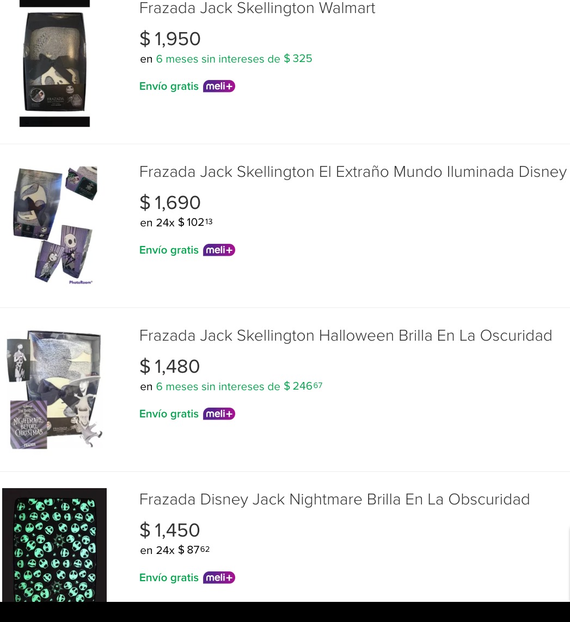Open Frazada Jack Skellington Walmart product thumbnail
The height and width of the screenshot is (622, 570).
coord(54,64)
